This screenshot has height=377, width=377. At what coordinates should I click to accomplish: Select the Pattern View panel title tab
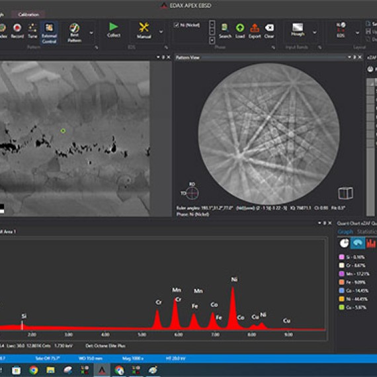point(188,58)
